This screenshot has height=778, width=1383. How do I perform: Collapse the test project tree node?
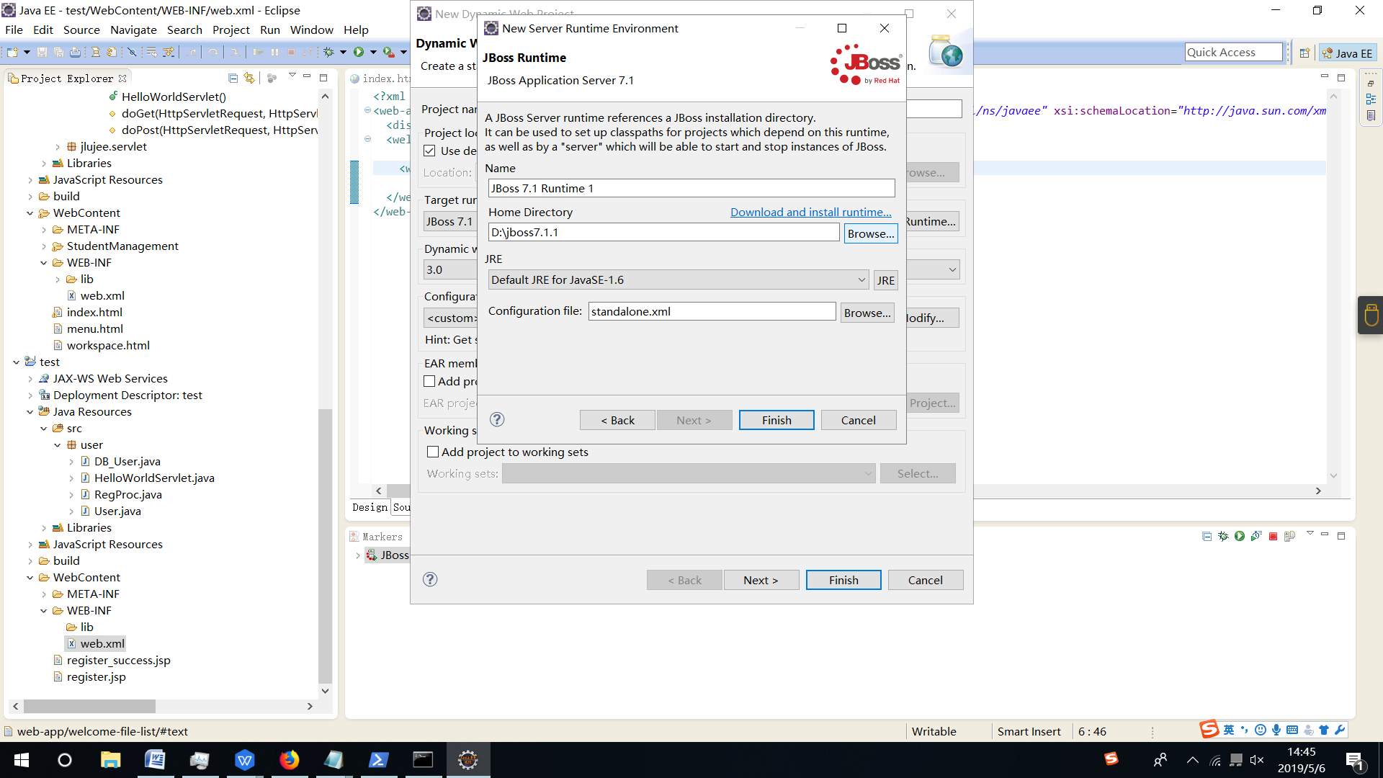point(16,362)
